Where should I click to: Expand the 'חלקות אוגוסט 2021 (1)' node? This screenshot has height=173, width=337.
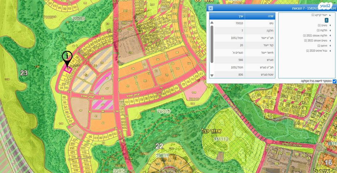coord(330,35)
